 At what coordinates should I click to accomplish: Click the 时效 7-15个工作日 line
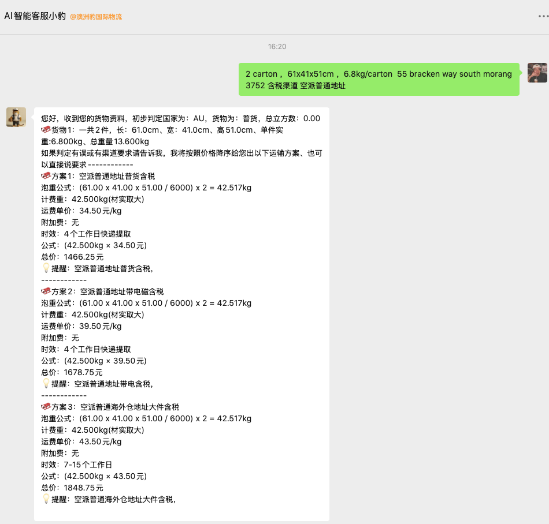(76, 465)
